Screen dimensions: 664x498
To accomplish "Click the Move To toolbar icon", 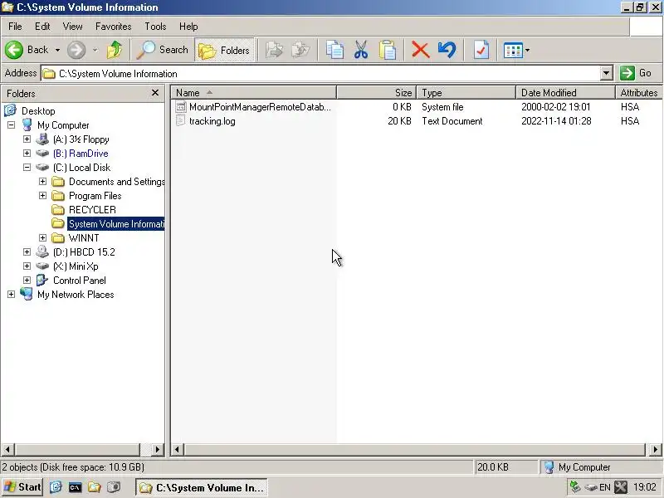I will click(x=275, y=50).
